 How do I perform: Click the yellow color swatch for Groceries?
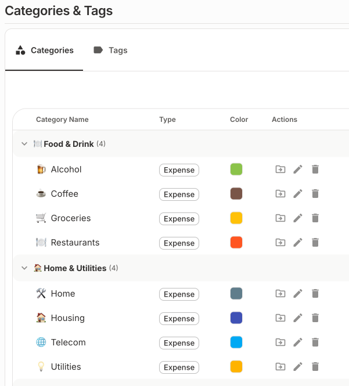236,218
